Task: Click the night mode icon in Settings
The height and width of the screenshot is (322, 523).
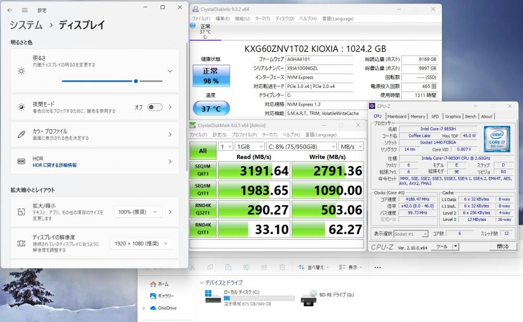Action: [21, 107]
